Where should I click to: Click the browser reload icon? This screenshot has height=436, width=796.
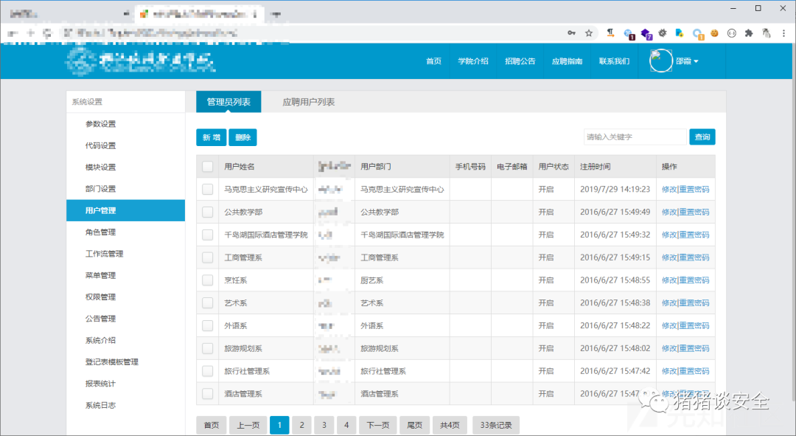tap(47, 33)
